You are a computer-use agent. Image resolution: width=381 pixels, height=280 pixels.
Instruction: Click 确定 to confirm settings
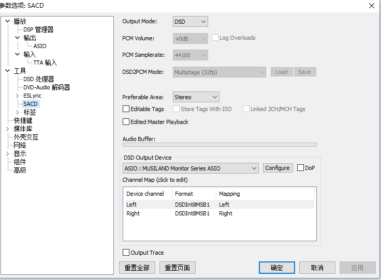pyautogui.click(x=276, y=268)
